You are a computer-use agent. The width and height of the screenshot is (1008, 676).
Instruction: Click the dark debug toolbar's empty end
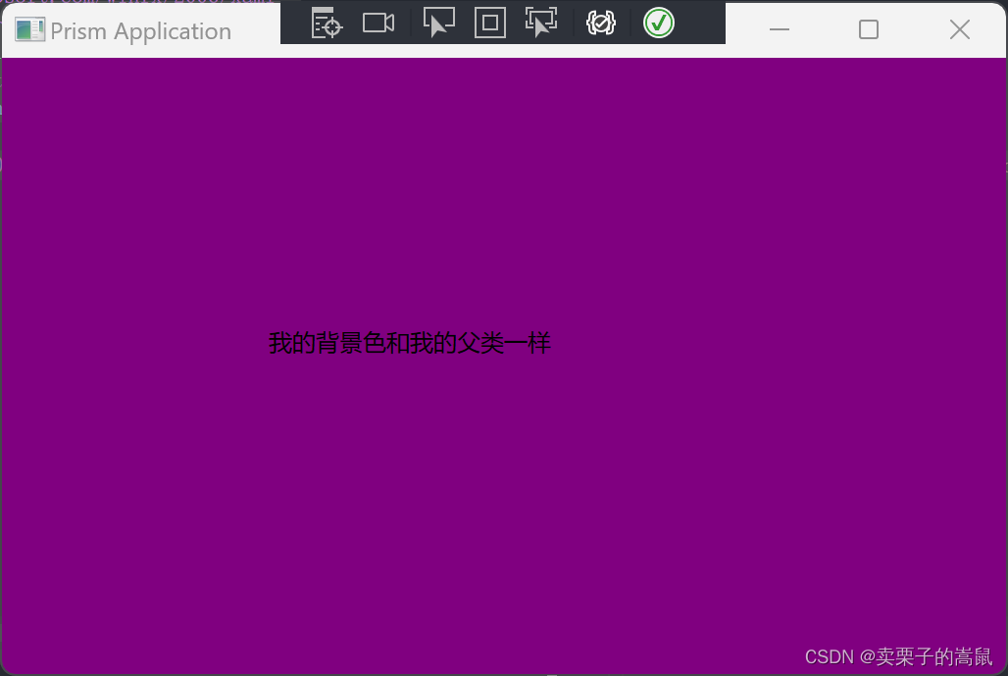[x=702, y=24]
